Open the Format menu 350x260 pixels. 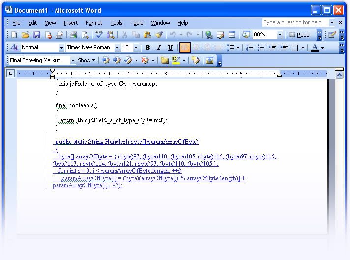(x=94, y=23)
